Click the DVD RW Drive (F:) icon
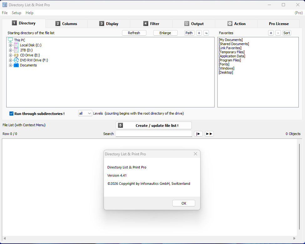 [x=16, y=60]
